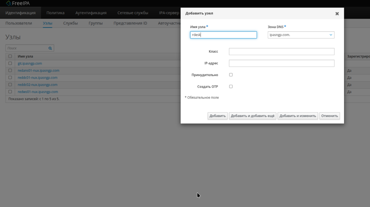This screenshot has height=207, width=370.
Task: Close the Добавить узел dialog with X
Action: tap(337, 14)
